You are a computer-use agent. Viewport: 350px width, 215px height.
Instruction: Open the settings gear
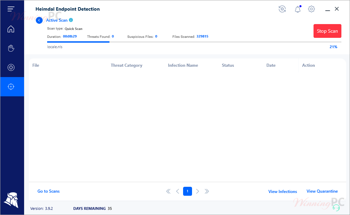311,9
